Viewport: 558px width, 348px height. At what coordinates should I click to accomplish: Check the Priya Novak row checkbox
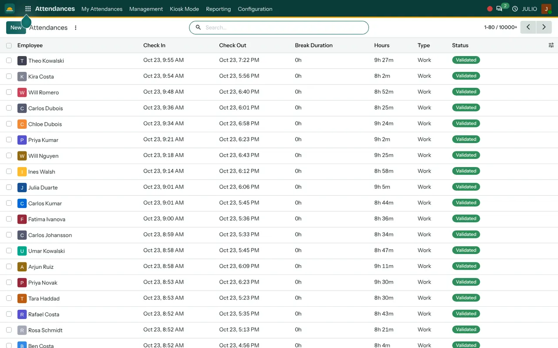(9, 282)
